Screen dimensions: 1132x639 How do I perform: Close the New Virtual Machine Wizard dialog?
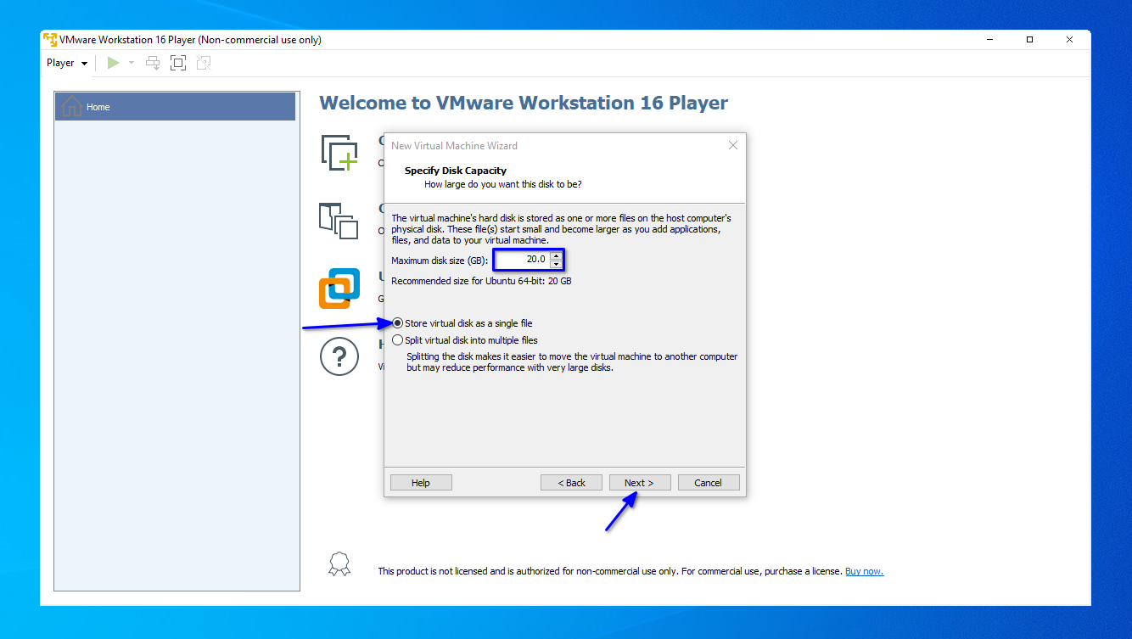coord(733,145)
